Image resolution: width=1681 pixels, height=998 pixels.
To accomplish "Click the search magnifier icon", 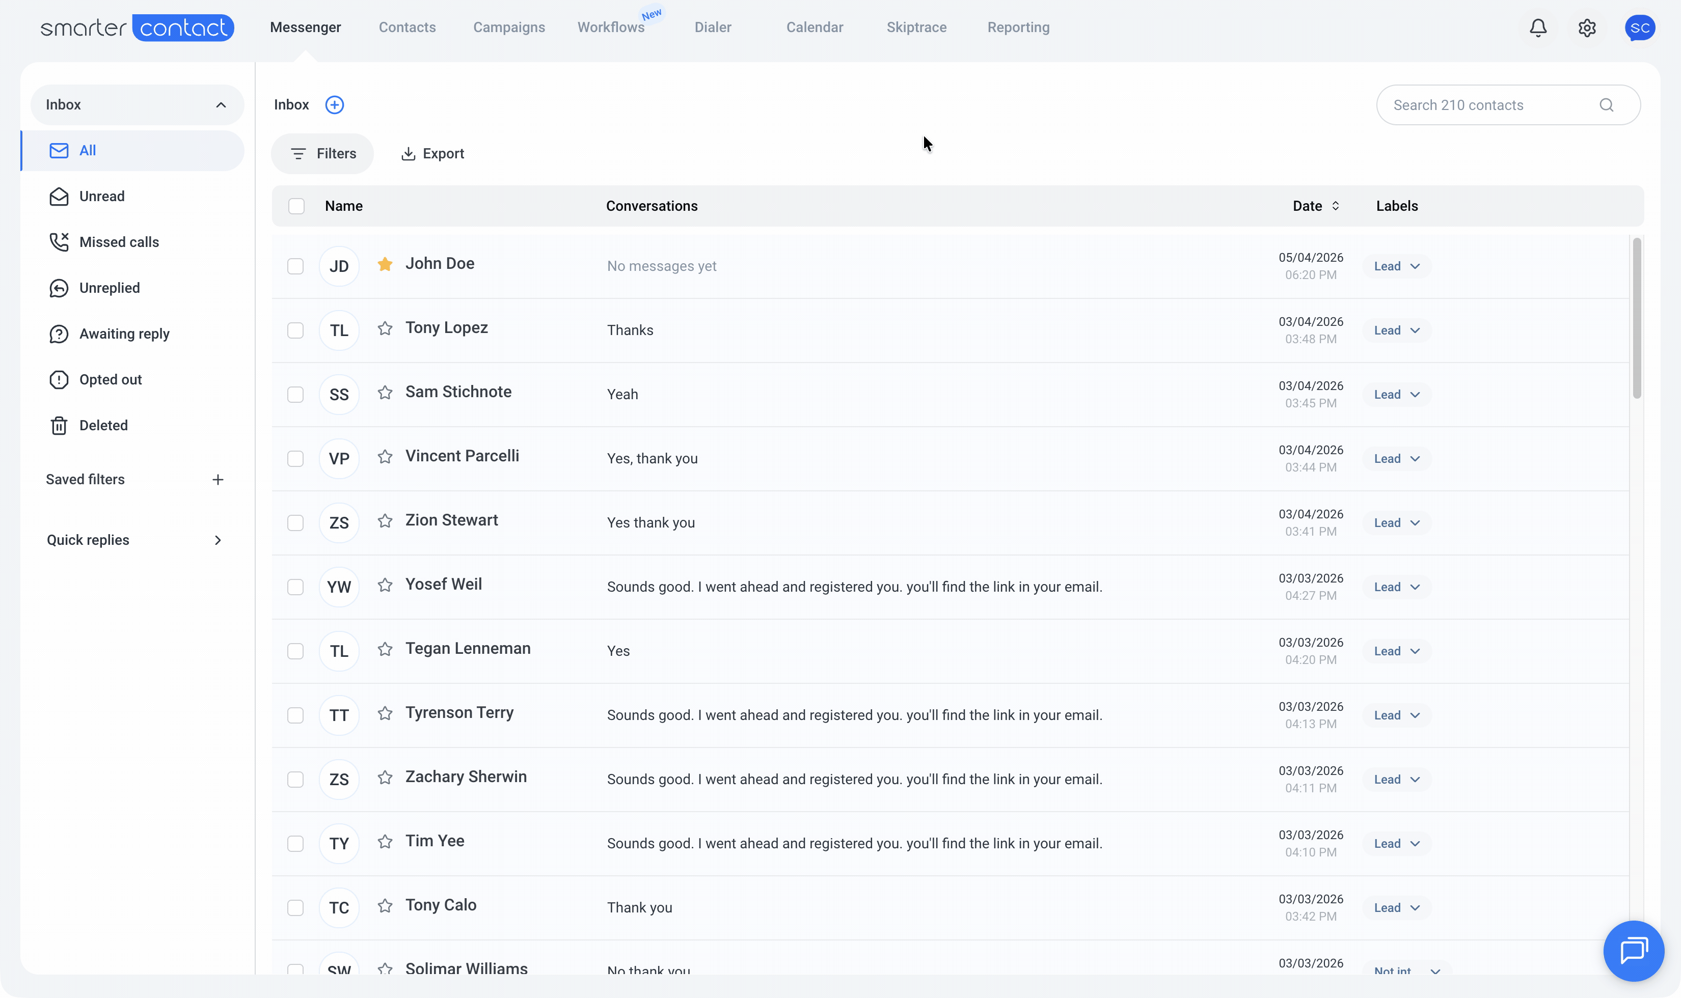I will 1606,105.
